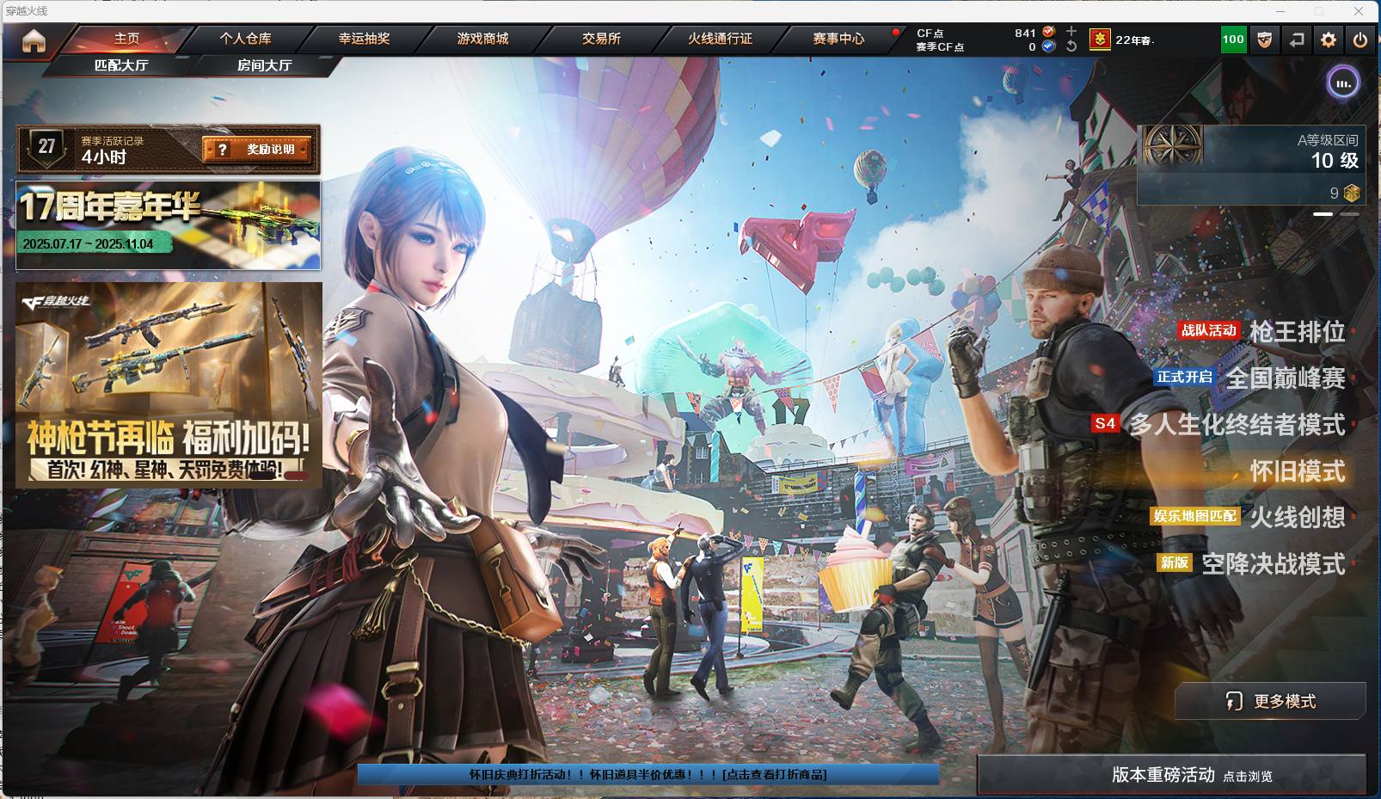Click the season level 27 badge
The image size is (1381, 799).
[46, 147]
